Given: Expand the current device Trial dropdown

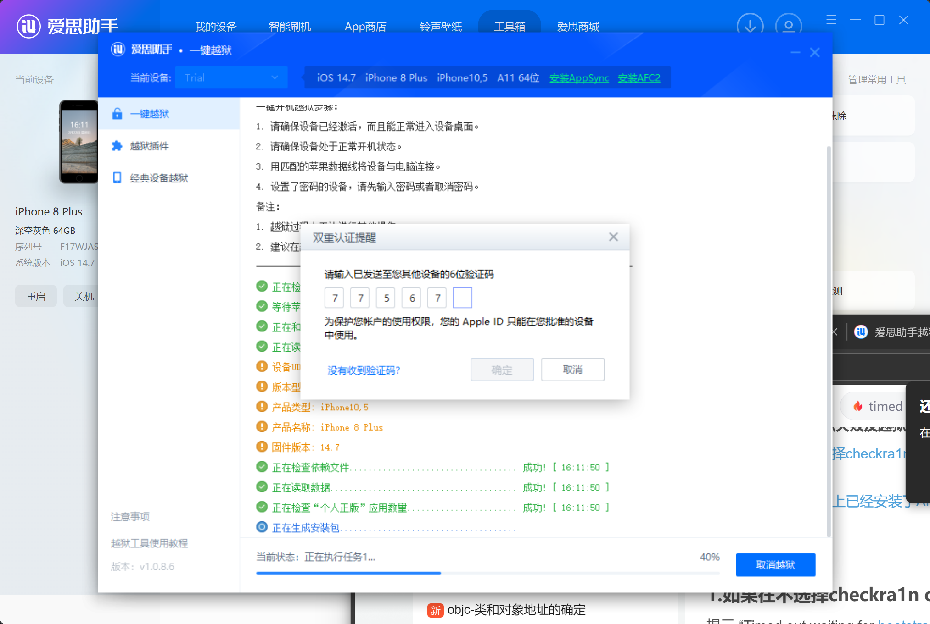Looking at the screenshot, I should 231,77.
